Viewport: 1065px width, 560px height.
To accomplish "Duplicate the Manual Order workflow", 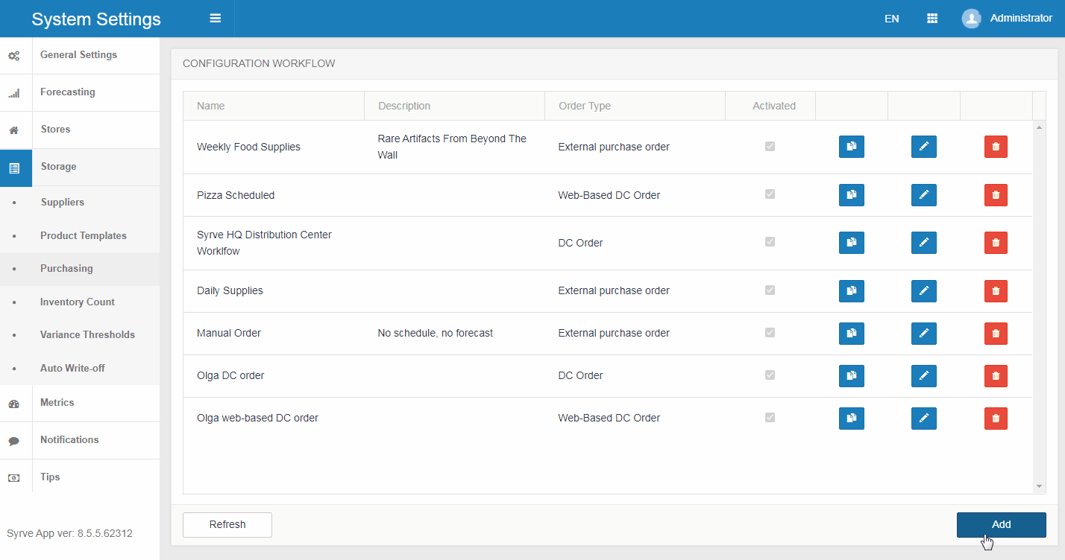I will (x=851, y=334).
